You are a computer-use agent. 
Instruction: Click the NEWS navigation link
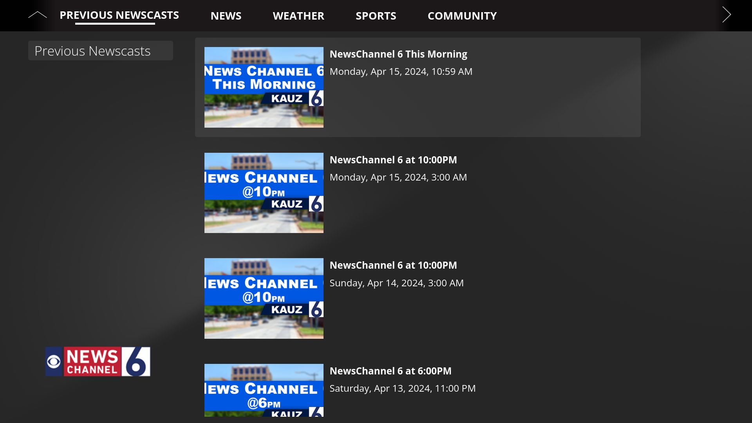(x=226, y=16)
